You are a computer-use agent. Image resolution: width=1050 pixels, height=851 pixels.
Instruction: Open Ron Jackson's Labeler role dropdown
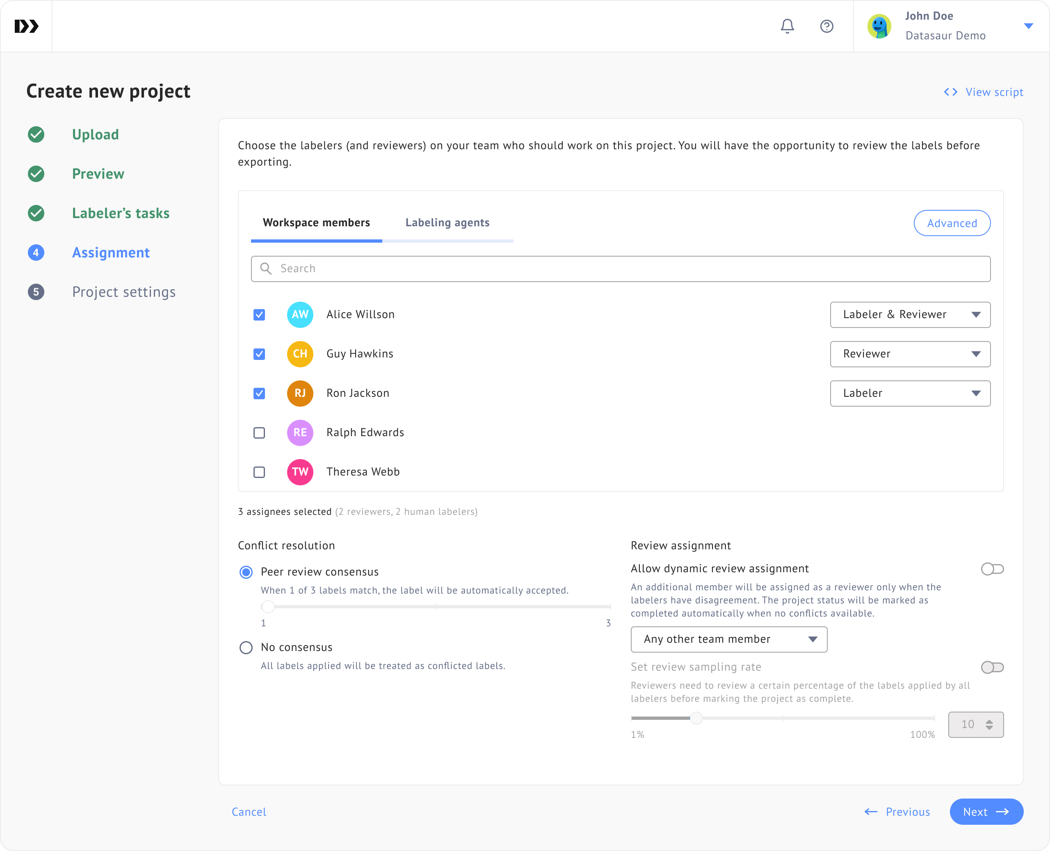tap(910, 393)
